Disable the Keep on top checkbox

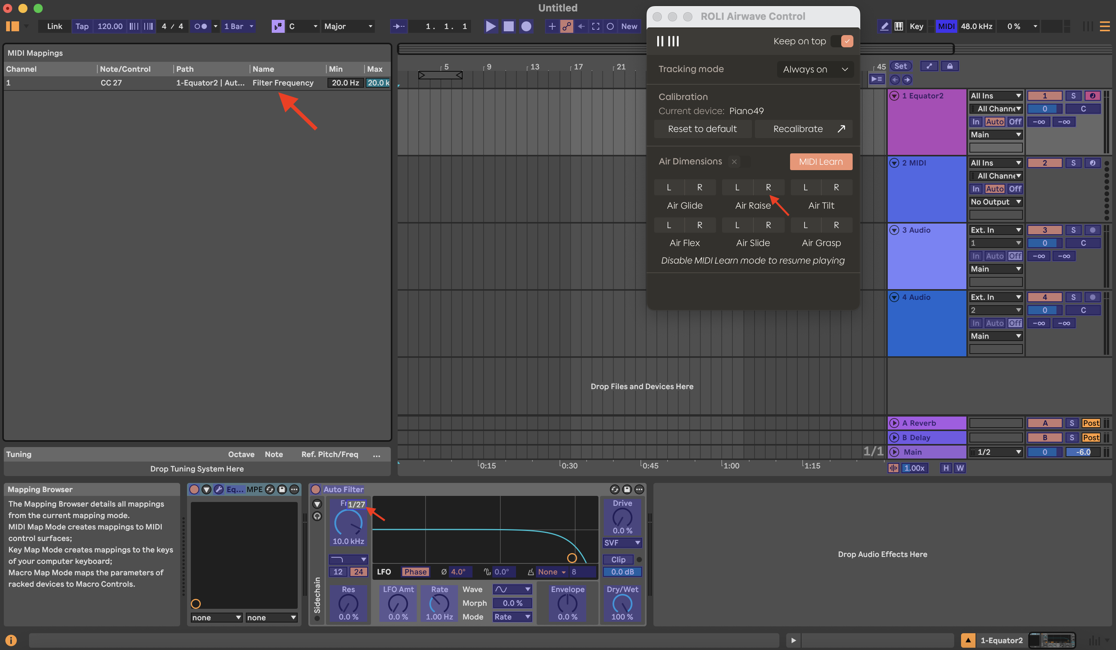tap(847, 41)
